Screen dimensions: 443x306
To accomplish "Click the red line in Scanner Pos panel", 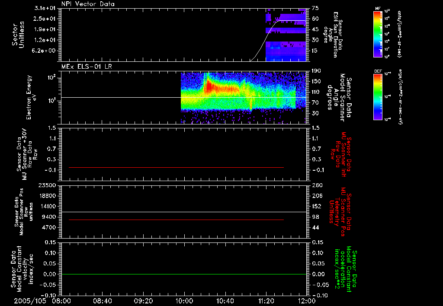I will pos(177,220).
